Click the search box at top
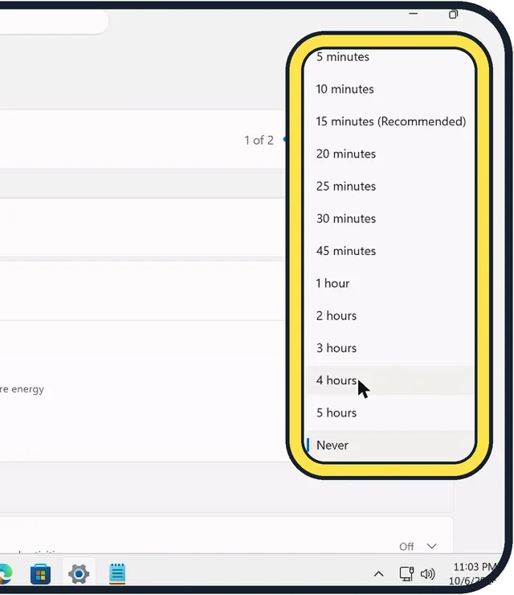514x595 pixels. 53,21
